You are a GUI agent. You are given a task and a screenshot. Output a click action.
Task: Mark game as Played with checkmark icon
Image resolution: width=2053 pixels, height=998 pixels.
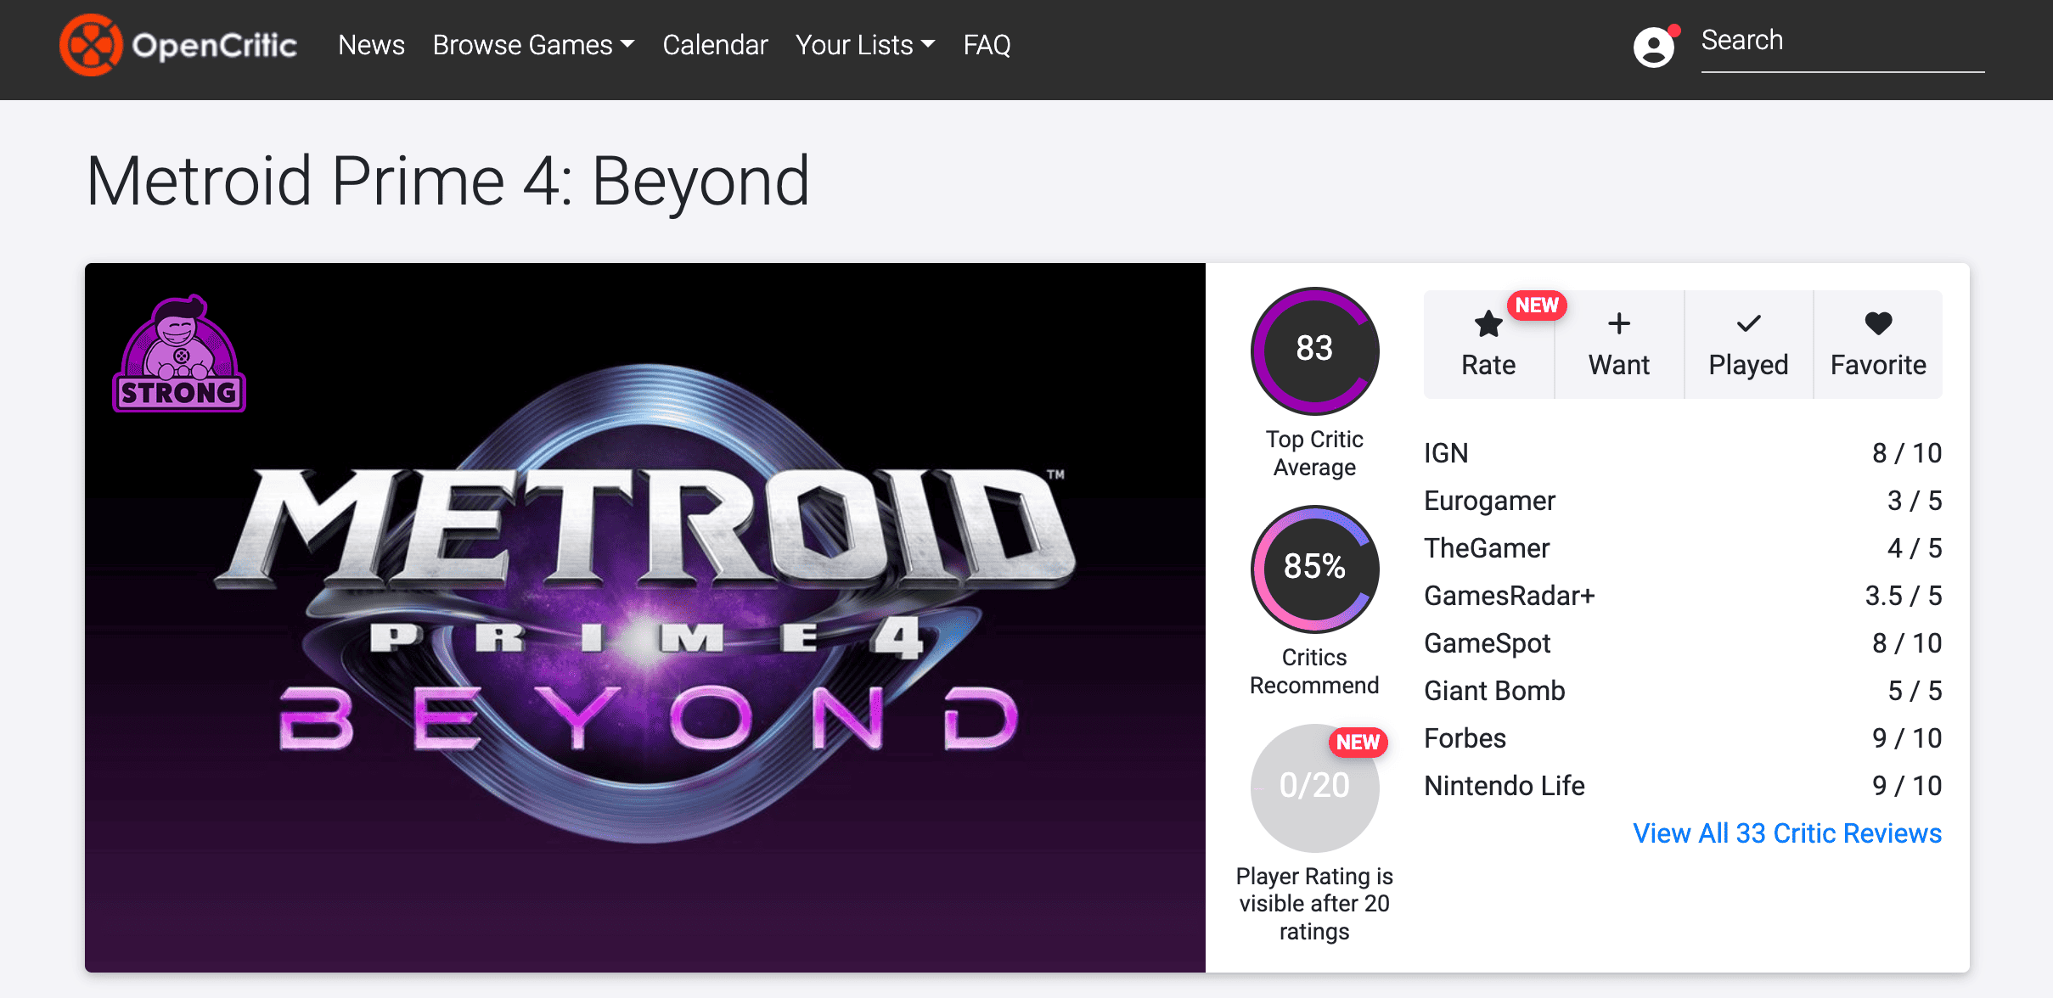click(x=1748, y=322)
